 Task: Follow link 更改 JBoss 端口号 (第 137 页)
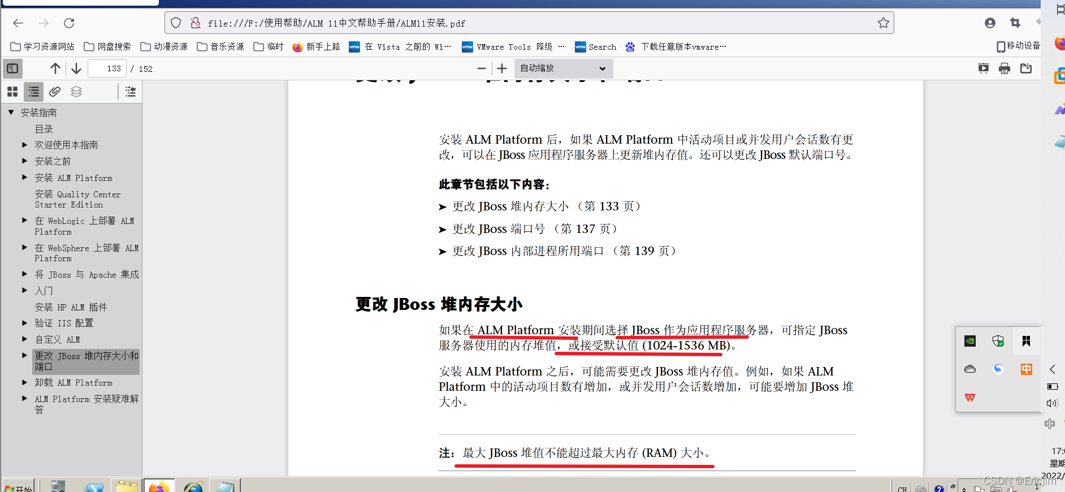(x=535, y=229)
